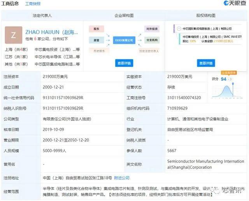The width and height of the screenshot is (249, 201).
Task: Collapse the shareholder tree minus icon
Action: tap(179, 29)
